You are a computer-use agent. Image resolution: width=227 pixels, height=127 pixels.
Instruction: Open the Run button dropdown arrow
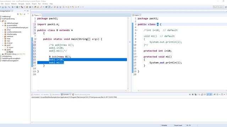pos(20,7)
